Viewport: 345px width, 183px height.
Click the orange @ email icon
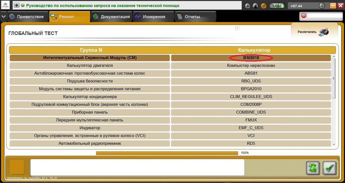[264, 6]
